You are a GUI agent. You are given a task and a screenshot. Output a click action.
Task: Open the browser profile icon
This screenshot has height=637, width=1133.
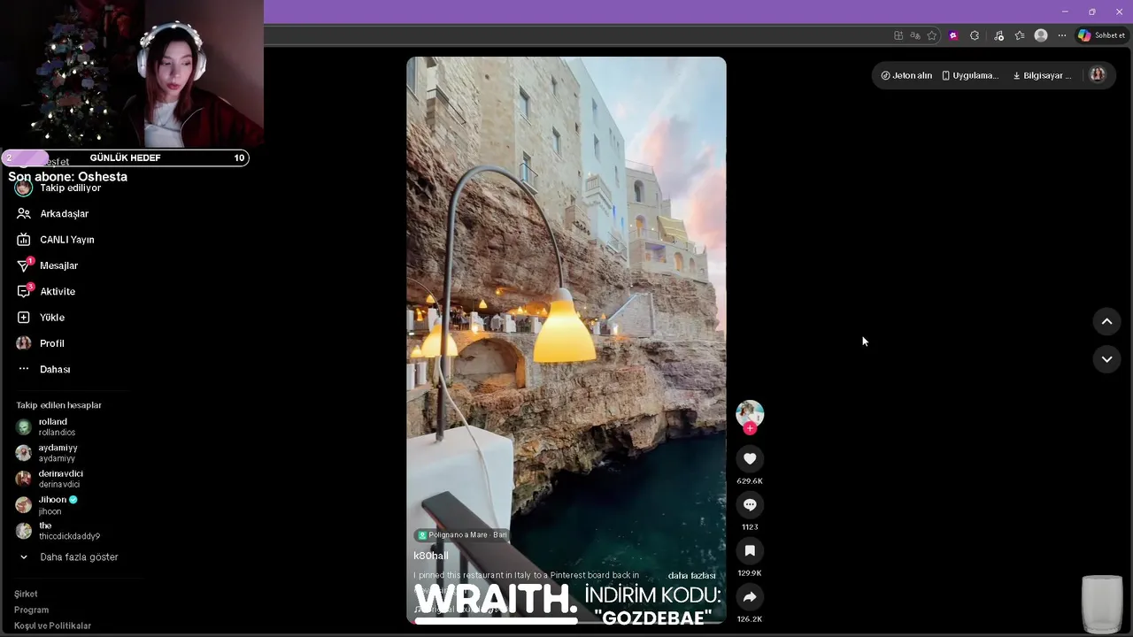(x=1041, y=35)
